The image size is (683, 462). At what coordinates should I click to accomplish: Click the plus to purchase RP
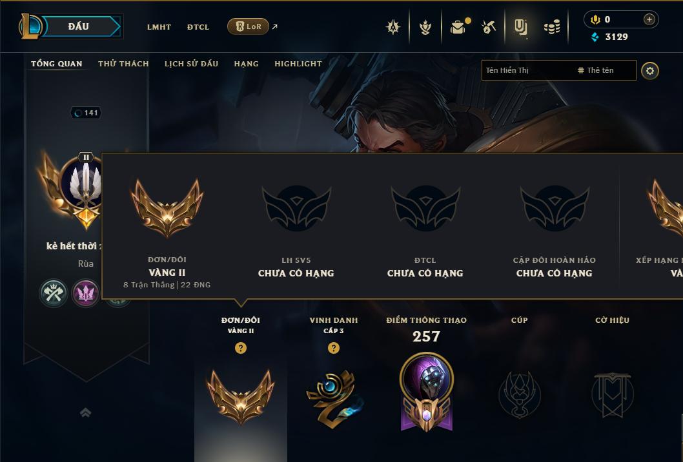[649, 19]
